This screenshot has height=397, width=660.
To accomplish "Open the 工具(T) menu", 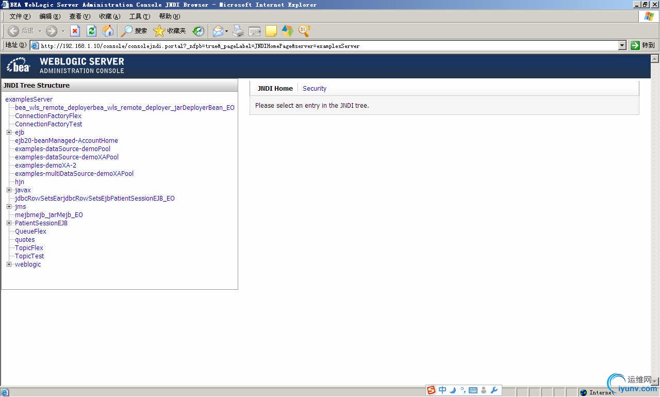I will coord(139,16).
